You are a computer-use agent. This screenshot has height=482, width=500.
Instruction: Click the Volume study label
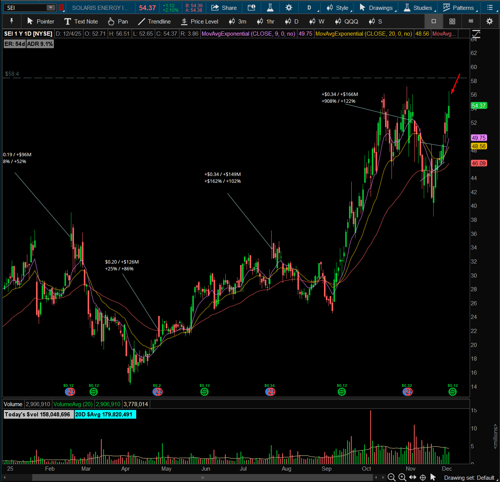point(13,404)
